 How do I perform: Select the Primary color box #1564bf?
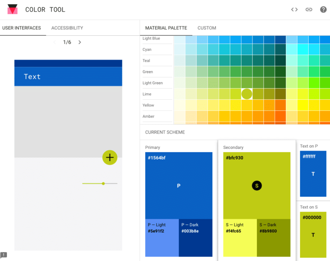pyautogui.click(x=178, y=186)
